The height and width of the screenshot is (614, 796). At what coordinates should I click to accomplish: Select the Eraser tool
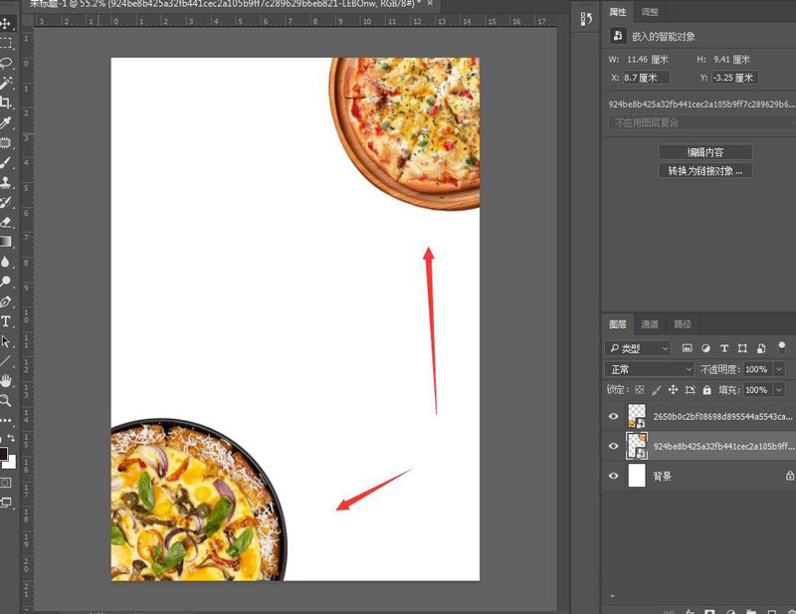pyautogui.click(x=6, y=222)
